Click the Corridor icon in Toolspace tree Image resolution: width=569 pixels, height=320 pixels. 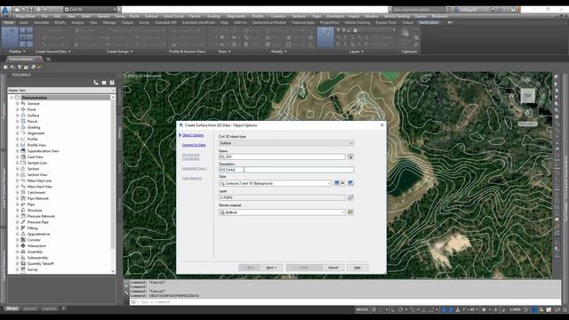[23, 240]
